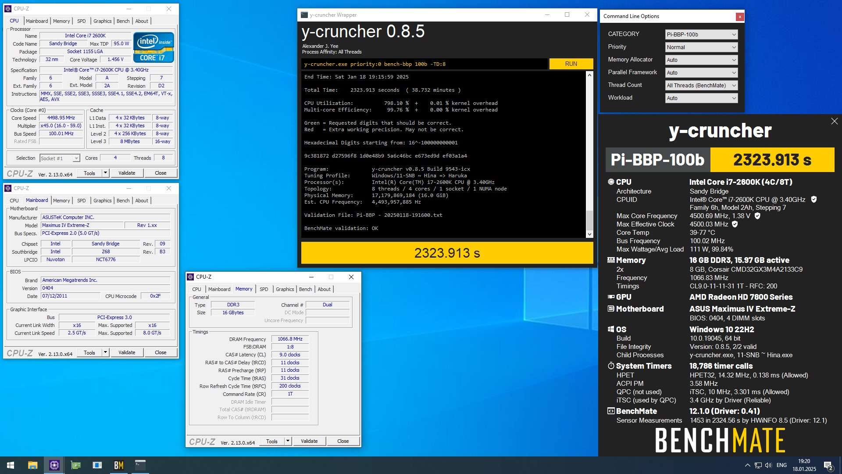Open CPU-Z taskbar icon
This screenshot has height=474, width=842.
click(x=54, y=465)
